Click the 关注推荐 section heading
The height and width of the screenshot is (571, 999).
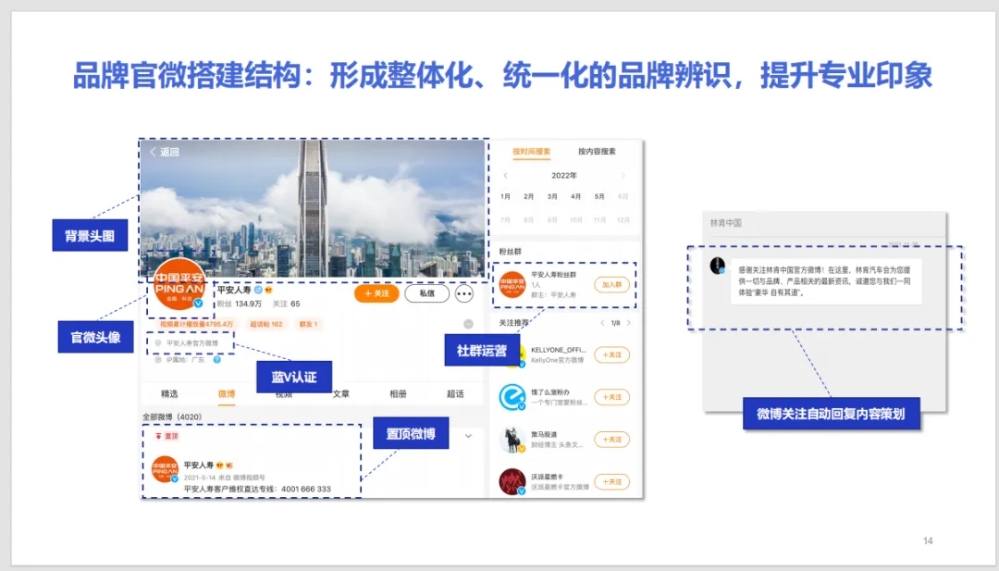click(513, 323)
